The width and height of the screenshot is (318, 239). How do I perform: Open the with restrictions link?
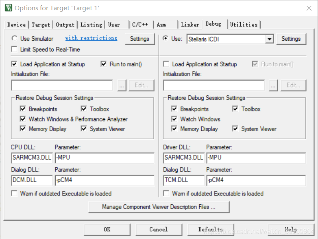click(x=91, y=38)
